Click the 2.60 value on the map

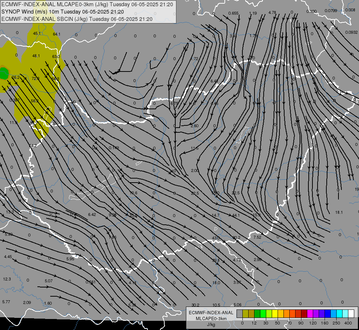[195, 126]
